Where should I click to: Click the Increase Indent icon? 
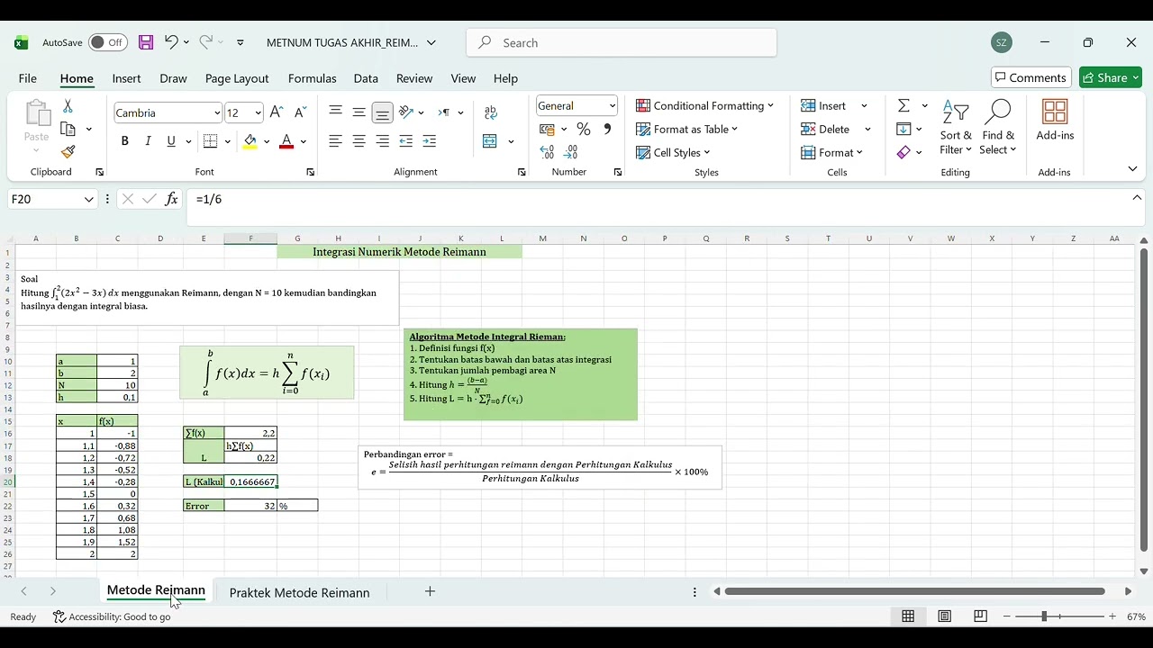tap(429, 141)
